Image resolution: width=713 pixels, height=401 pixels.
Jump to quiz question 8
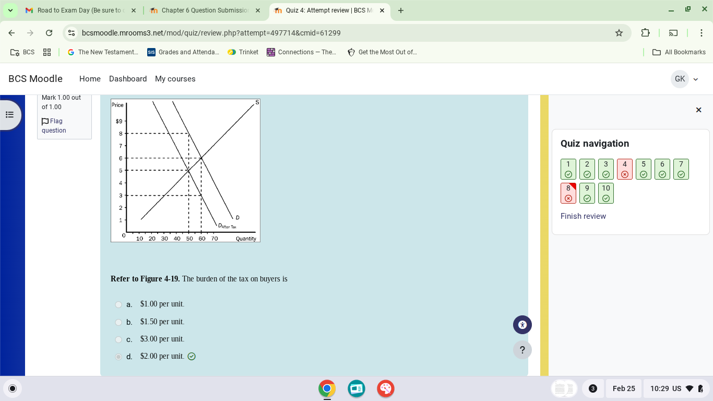coord(568,193)
